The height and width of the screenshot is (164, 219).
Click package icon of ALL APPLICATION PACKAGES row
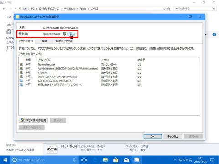(21, 81)
